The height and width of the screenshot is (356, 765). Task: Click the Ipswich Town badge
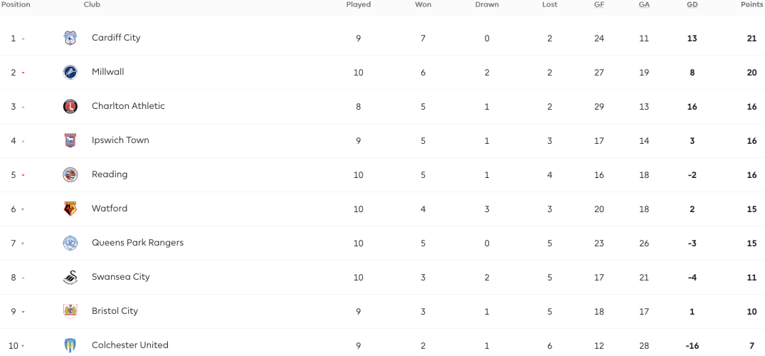(70, 141)
